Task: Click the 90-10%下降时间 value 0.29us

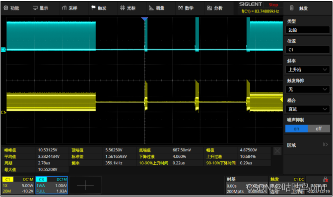Action: pos(246,163)
